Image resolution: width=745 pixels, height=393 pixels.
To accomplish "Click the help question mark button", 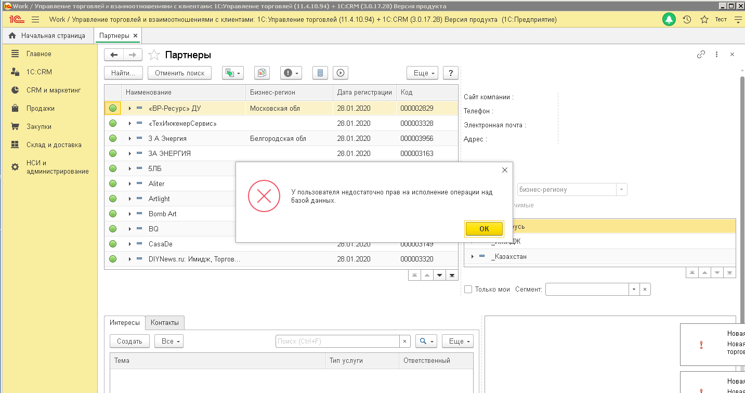I will tap(450, 73).
